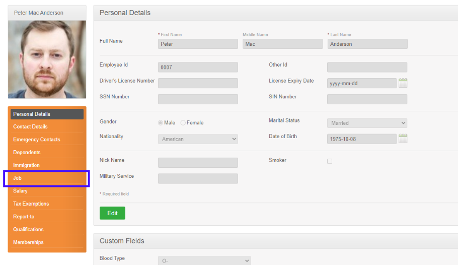Open Emergency Contacts menu item
This screenshot has height=265, width=458.
click(47, 140)
